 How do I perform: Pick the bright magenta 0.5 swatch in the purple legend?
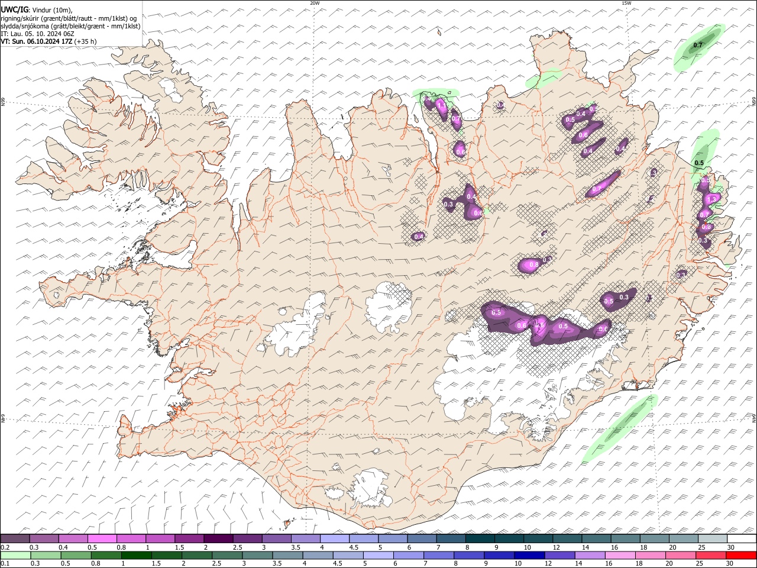pos(102,539)
